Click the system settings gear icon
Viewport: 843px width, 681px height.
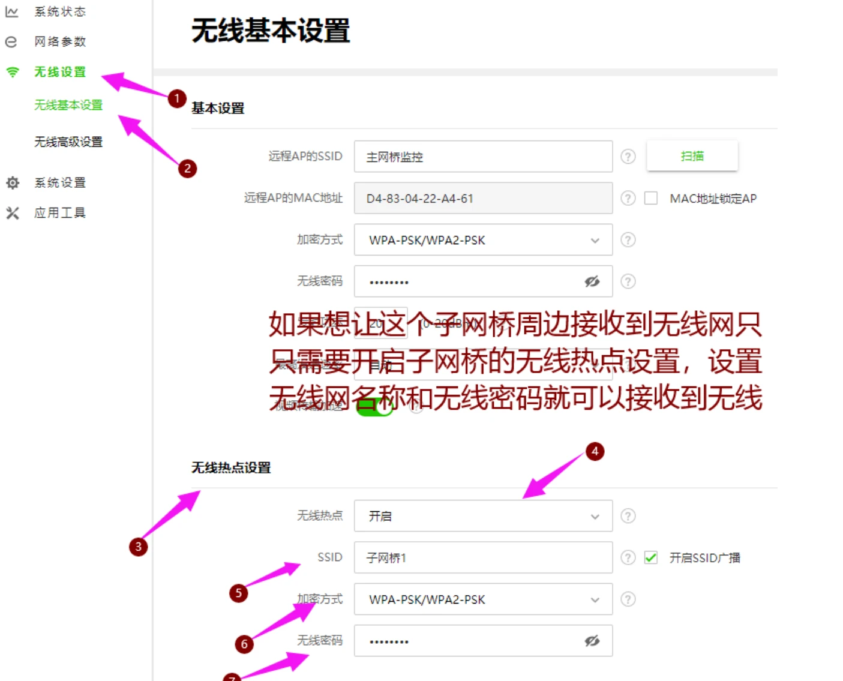(13, 182)
